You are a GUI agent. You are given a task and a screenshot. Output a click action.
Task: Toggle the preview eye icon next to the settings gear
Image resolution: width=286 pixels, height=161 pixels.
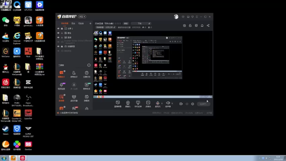187,104
